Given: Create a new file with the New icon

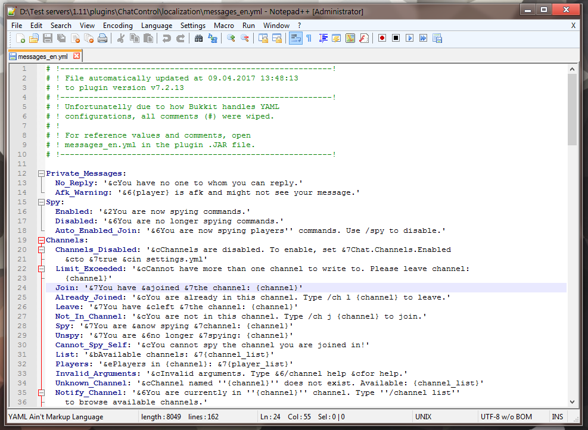Looking at the screenshot, I should pyautogui.click(x=20, y=38).
